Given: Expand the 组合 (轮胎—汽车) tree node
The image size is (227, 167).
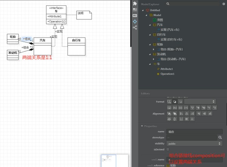Looking at the screenshot, I should tap(154, 49).
